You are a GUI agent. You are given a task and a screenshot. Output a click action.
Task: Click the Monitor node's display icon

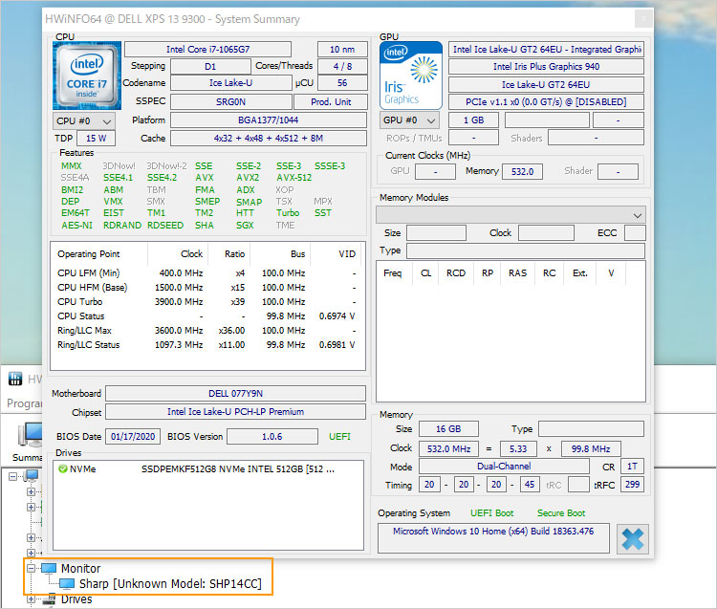49,568
